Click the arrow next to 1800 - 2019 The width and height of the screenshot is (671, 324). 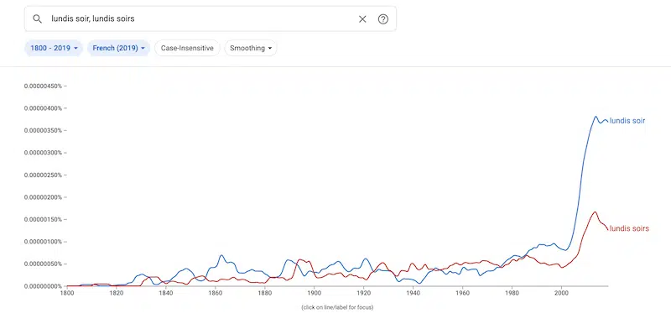tap(75, 49)
